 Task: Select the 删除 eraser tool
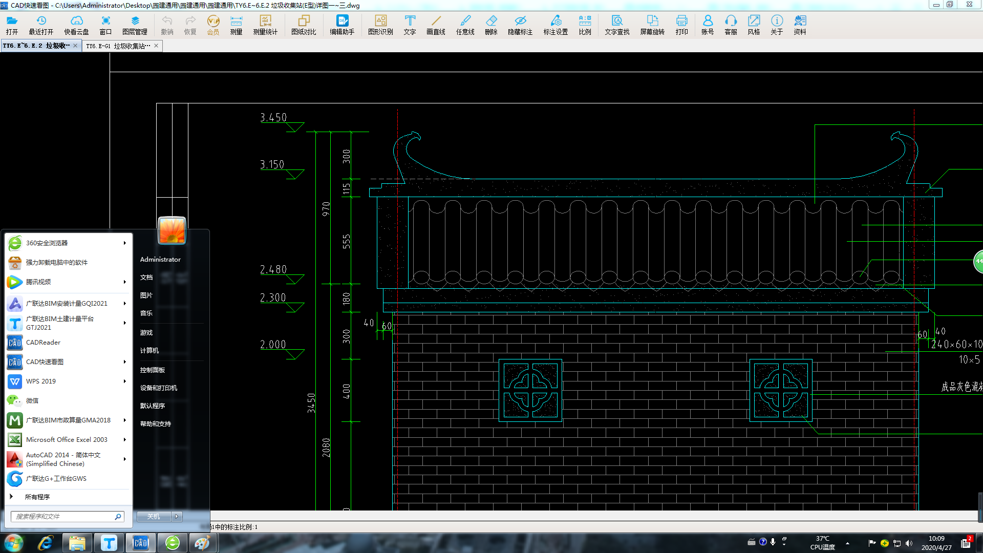coord(491,25)
